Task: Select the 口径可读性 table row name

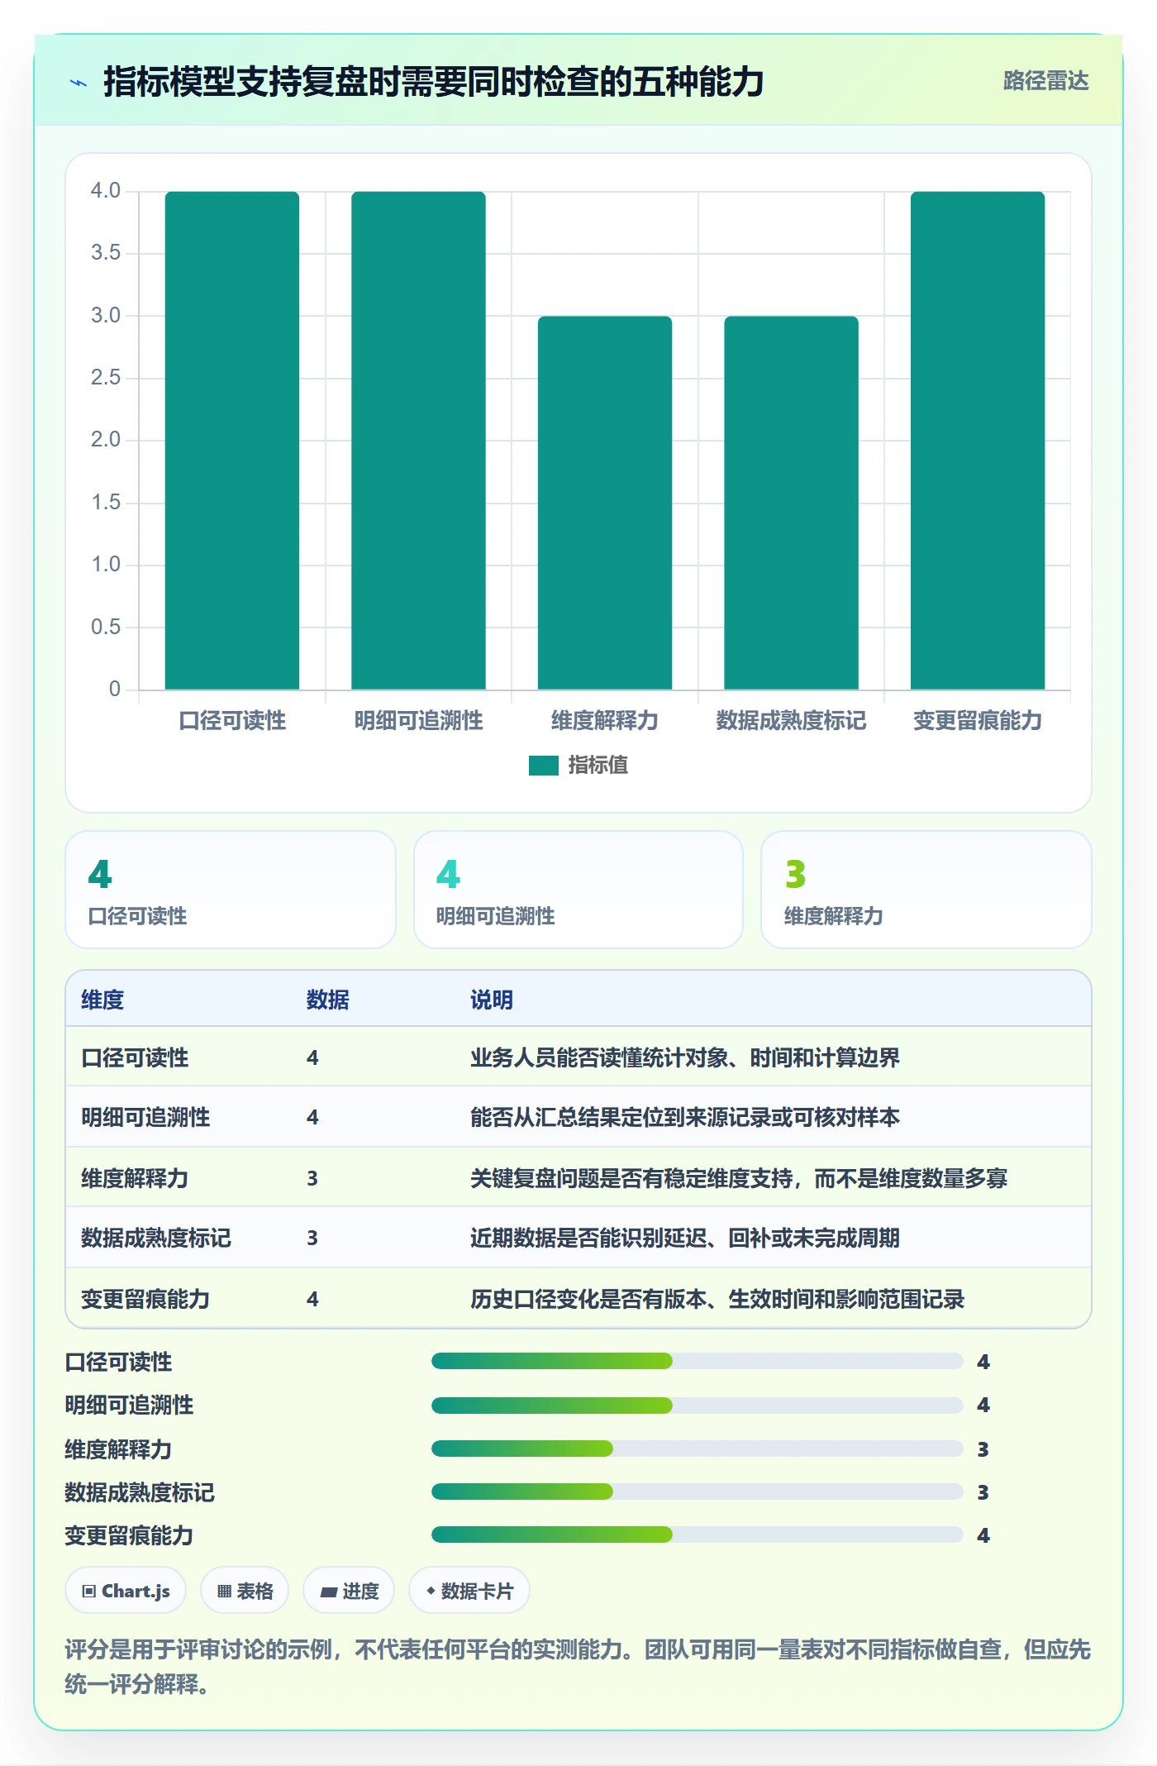Action: coord(135,1057)
